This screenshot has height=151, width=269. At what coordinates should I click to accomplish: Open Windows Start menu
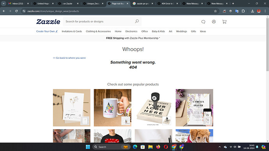pos(88,147)
